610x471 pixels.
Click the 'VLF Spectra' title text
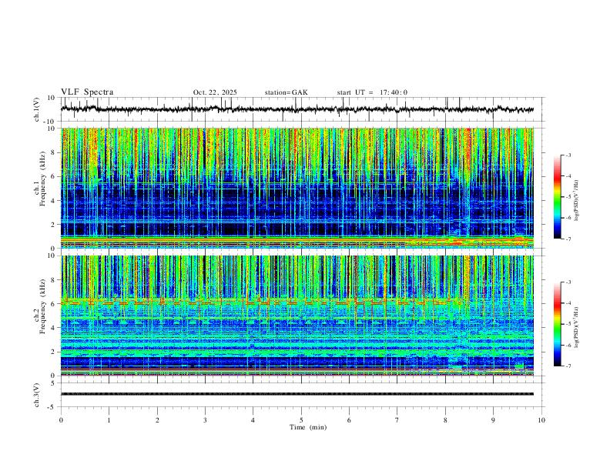pyautogui.click(x=87, y=92)
